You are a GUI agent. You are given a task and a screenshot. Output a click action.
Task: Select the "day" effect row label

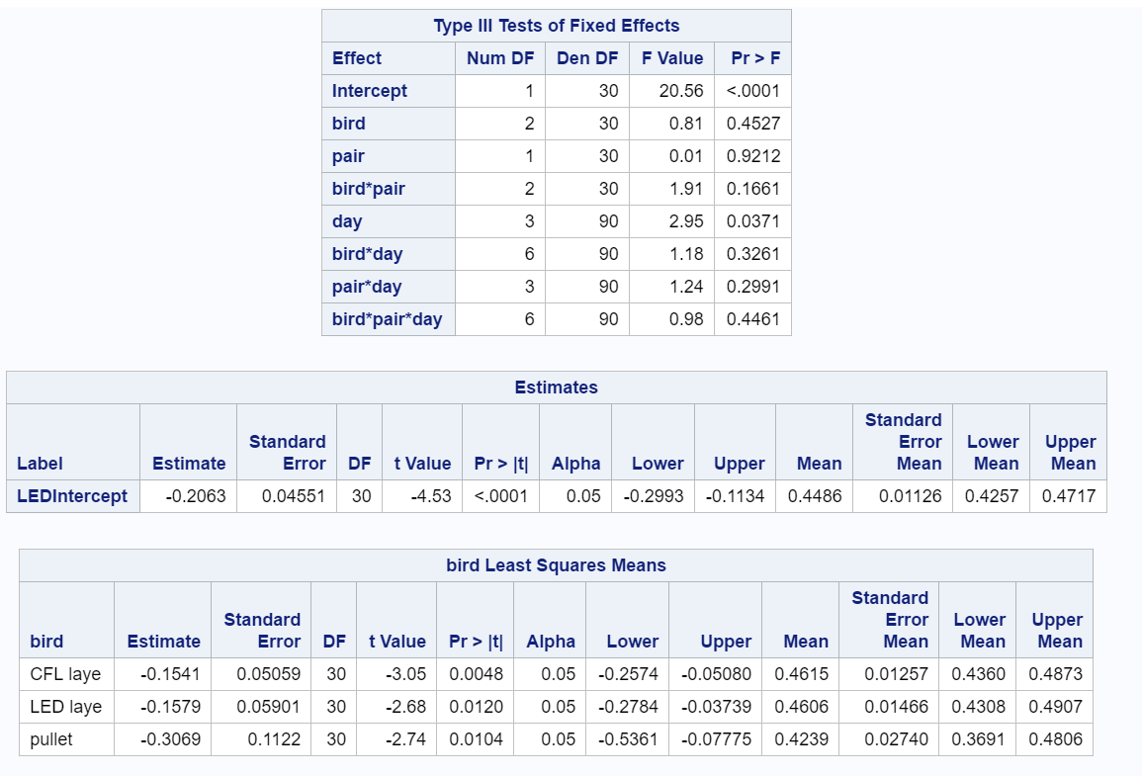click(x=347, y=221)
